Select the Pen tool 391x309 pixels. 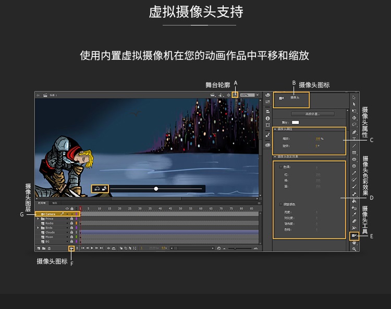[354, 132]
